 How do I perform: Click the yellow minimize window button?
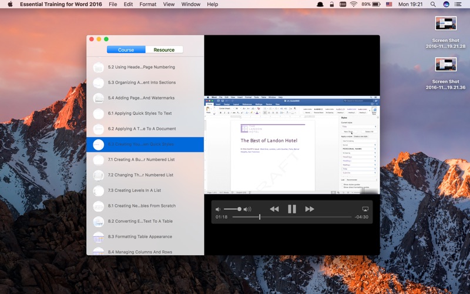click(99, 39)
